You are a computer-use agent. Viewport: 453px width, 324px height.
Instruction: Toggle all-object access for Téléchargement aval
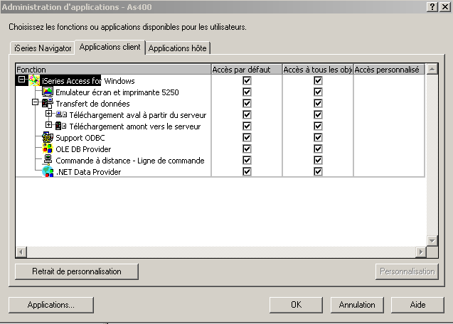point(318,114)
